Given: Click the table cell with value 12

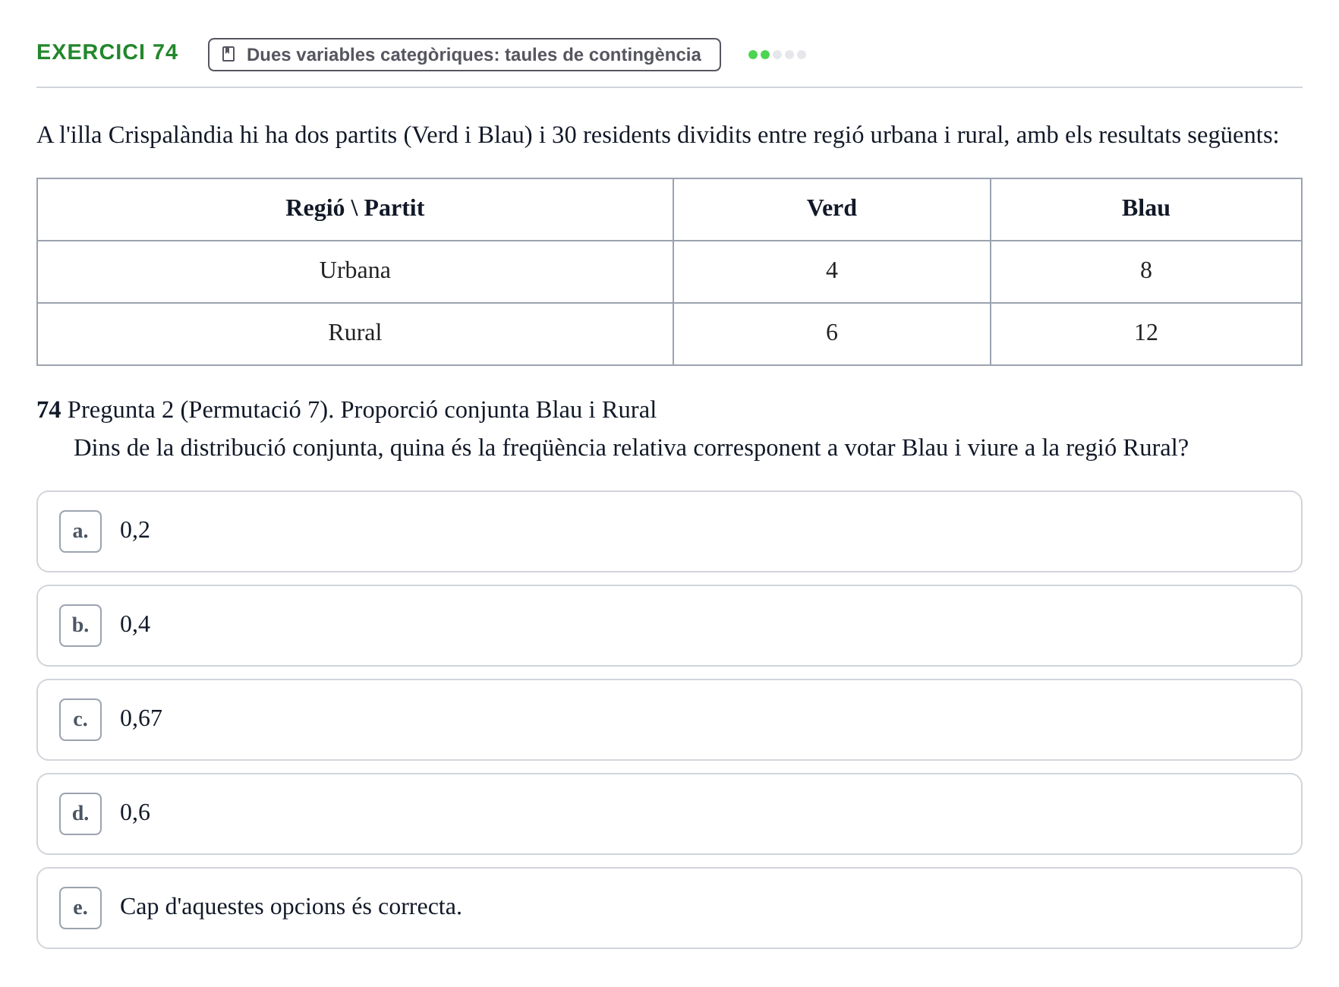Looking at the screenshot, I should tap(1146, 334).
